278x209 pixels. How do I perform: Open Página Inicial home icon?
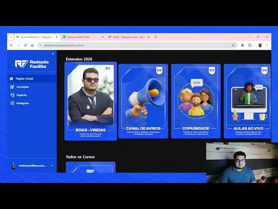(x=12, y=78)
